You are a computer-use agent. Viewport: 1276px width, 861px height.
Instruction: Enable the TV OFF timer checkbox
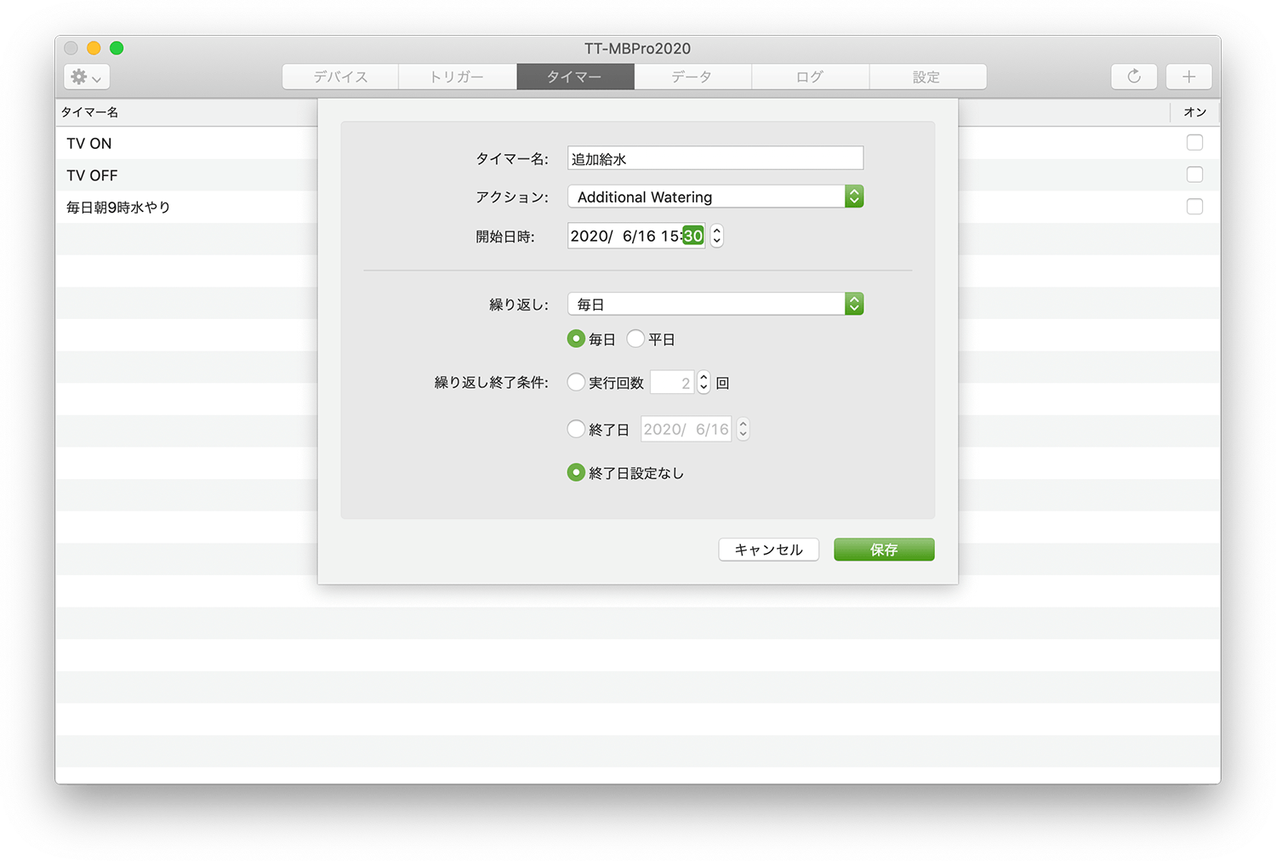pyautogui.click(x=1194, y=174)
